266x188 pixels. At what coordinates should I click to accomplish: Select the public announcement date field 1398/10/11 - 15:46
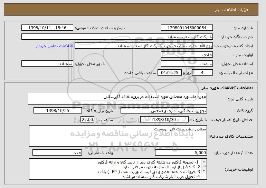47,28
